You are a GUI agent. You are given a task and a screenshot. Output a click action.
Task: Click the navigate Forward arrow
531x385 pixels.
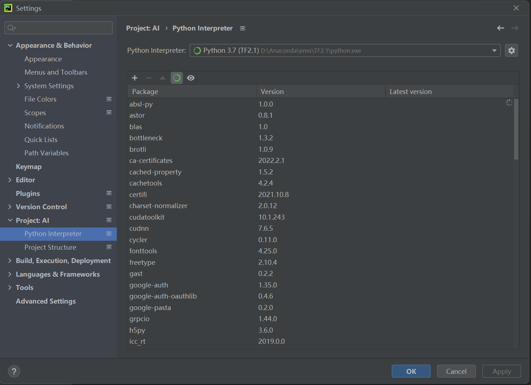click(x=515, y=28)
